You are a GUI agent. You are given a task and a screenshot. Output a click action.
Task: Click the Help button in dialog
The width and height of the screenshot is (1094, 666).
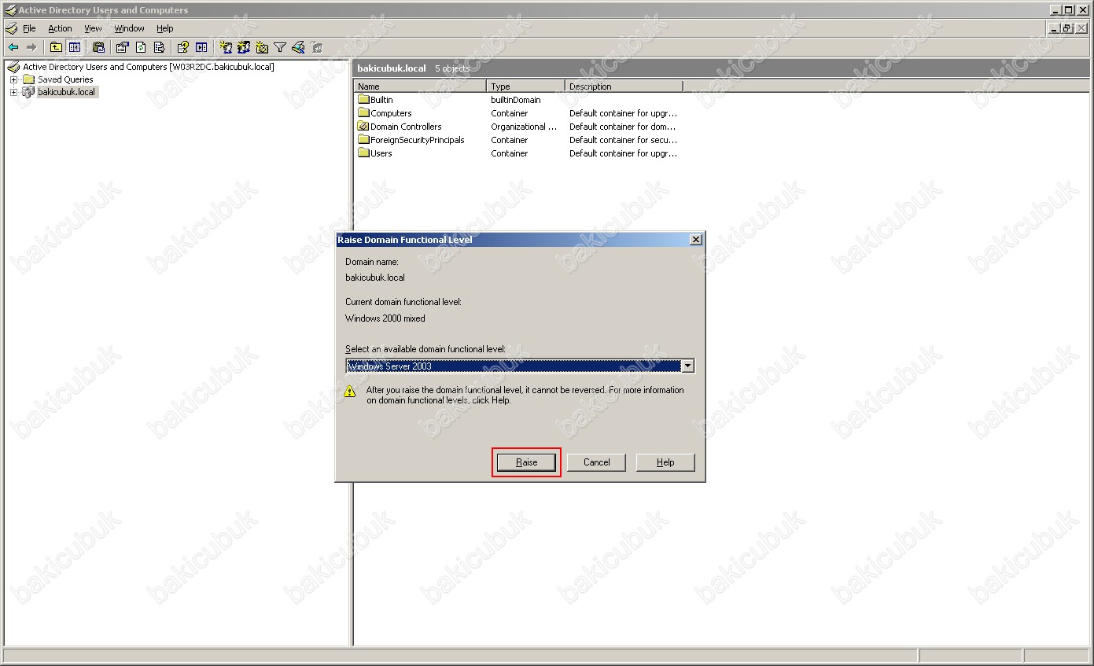click(665, 462)
